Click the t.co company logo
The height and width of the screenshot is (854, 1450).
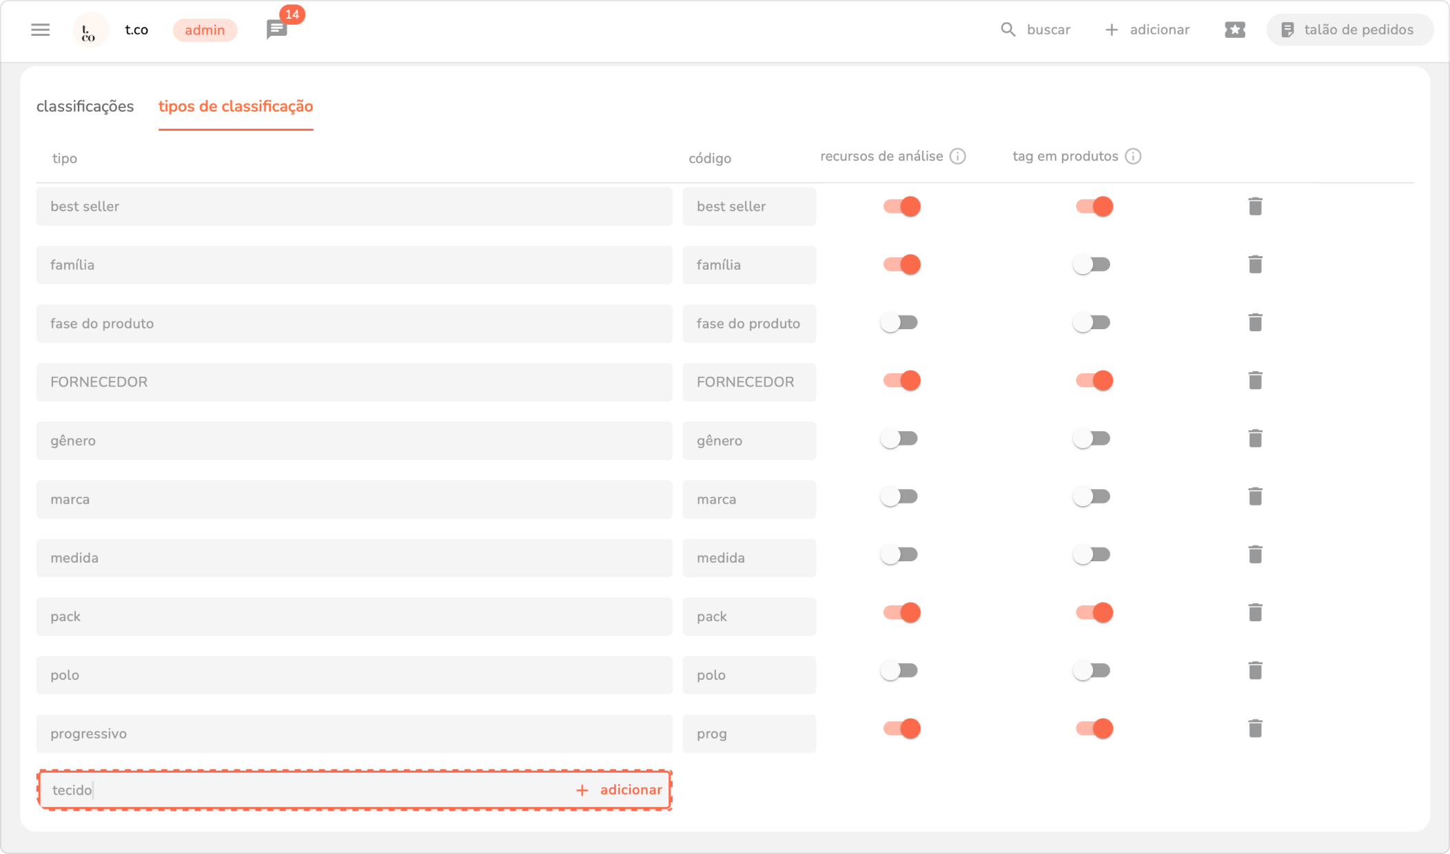tap(90, 30)
